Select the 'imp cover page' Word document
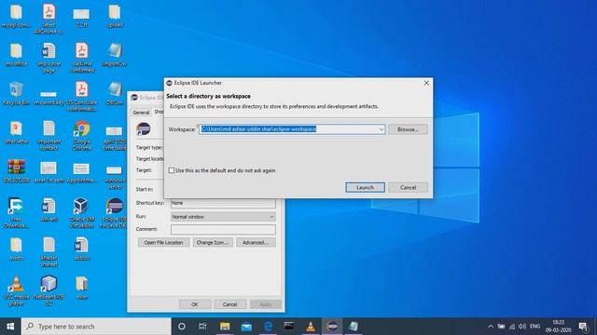 tap(49, 58)
